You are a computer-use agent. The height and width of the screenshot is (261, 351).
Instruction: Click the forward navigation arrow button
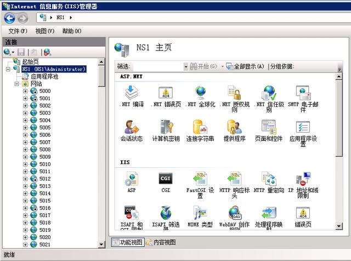23,18
